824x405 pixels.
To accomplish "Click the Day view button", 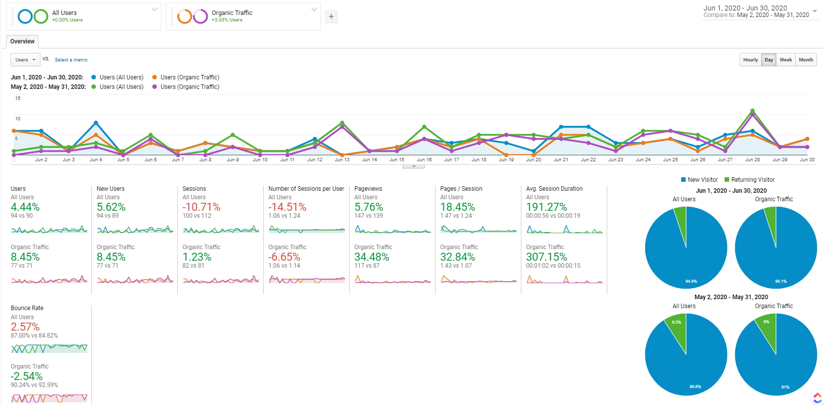I will click(769, 60).
